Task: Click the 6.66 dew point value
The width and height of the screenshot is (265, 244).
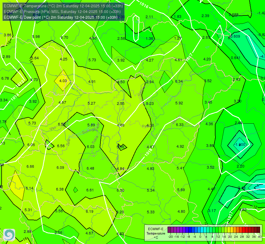Action: click(x=30, y=167)
